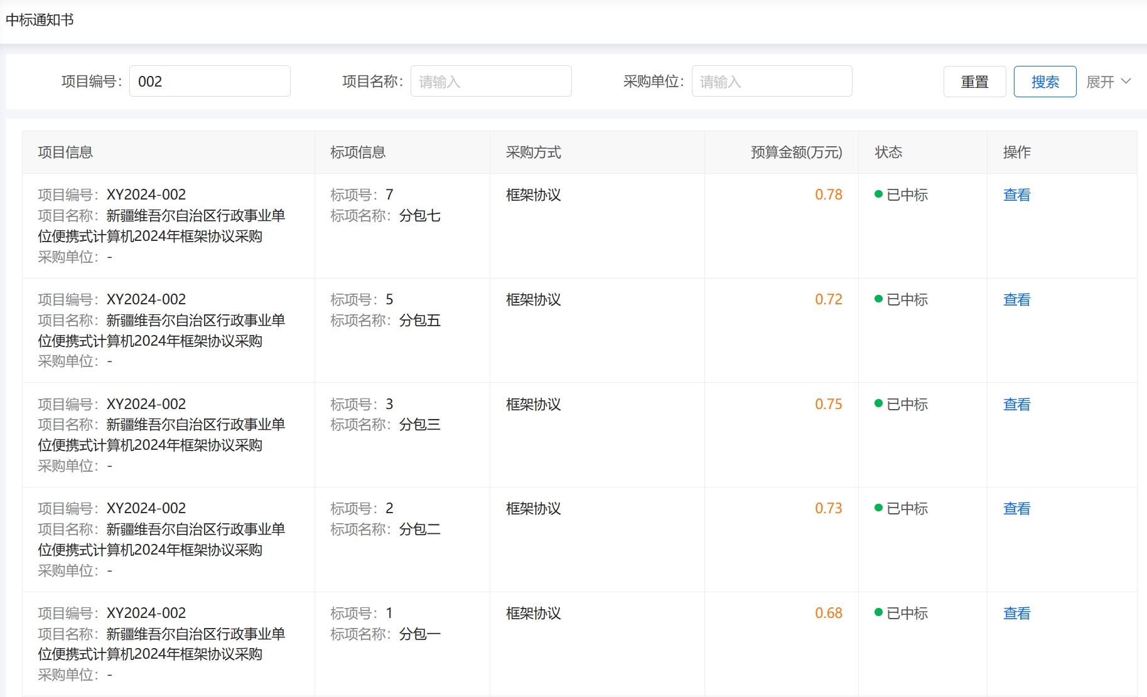Click 已中标 status in 分包二 row
This screenshot has width=1147, height=697.
pyautogui.click(x=902, y=509)
